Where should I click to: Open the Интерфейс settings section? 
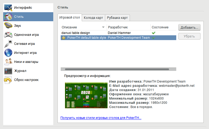[28, 8]
